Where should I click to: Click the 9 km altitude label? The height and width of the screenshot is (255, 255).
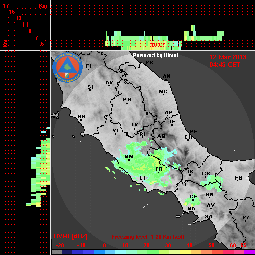tap(30, 31)
